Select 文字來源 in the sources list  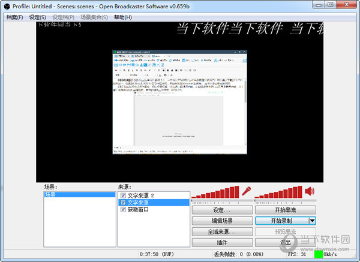coord(154,203)
